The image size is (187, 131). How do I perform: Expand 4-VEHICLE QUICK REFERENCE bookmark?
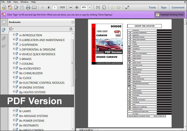pos(14,53)
